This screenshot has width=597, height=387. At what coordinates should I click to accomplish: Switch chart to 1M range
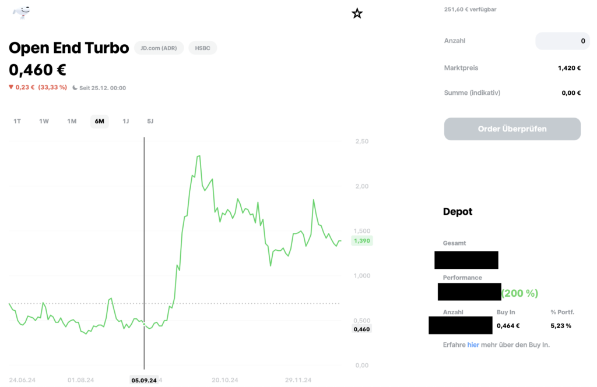[72, 121]
